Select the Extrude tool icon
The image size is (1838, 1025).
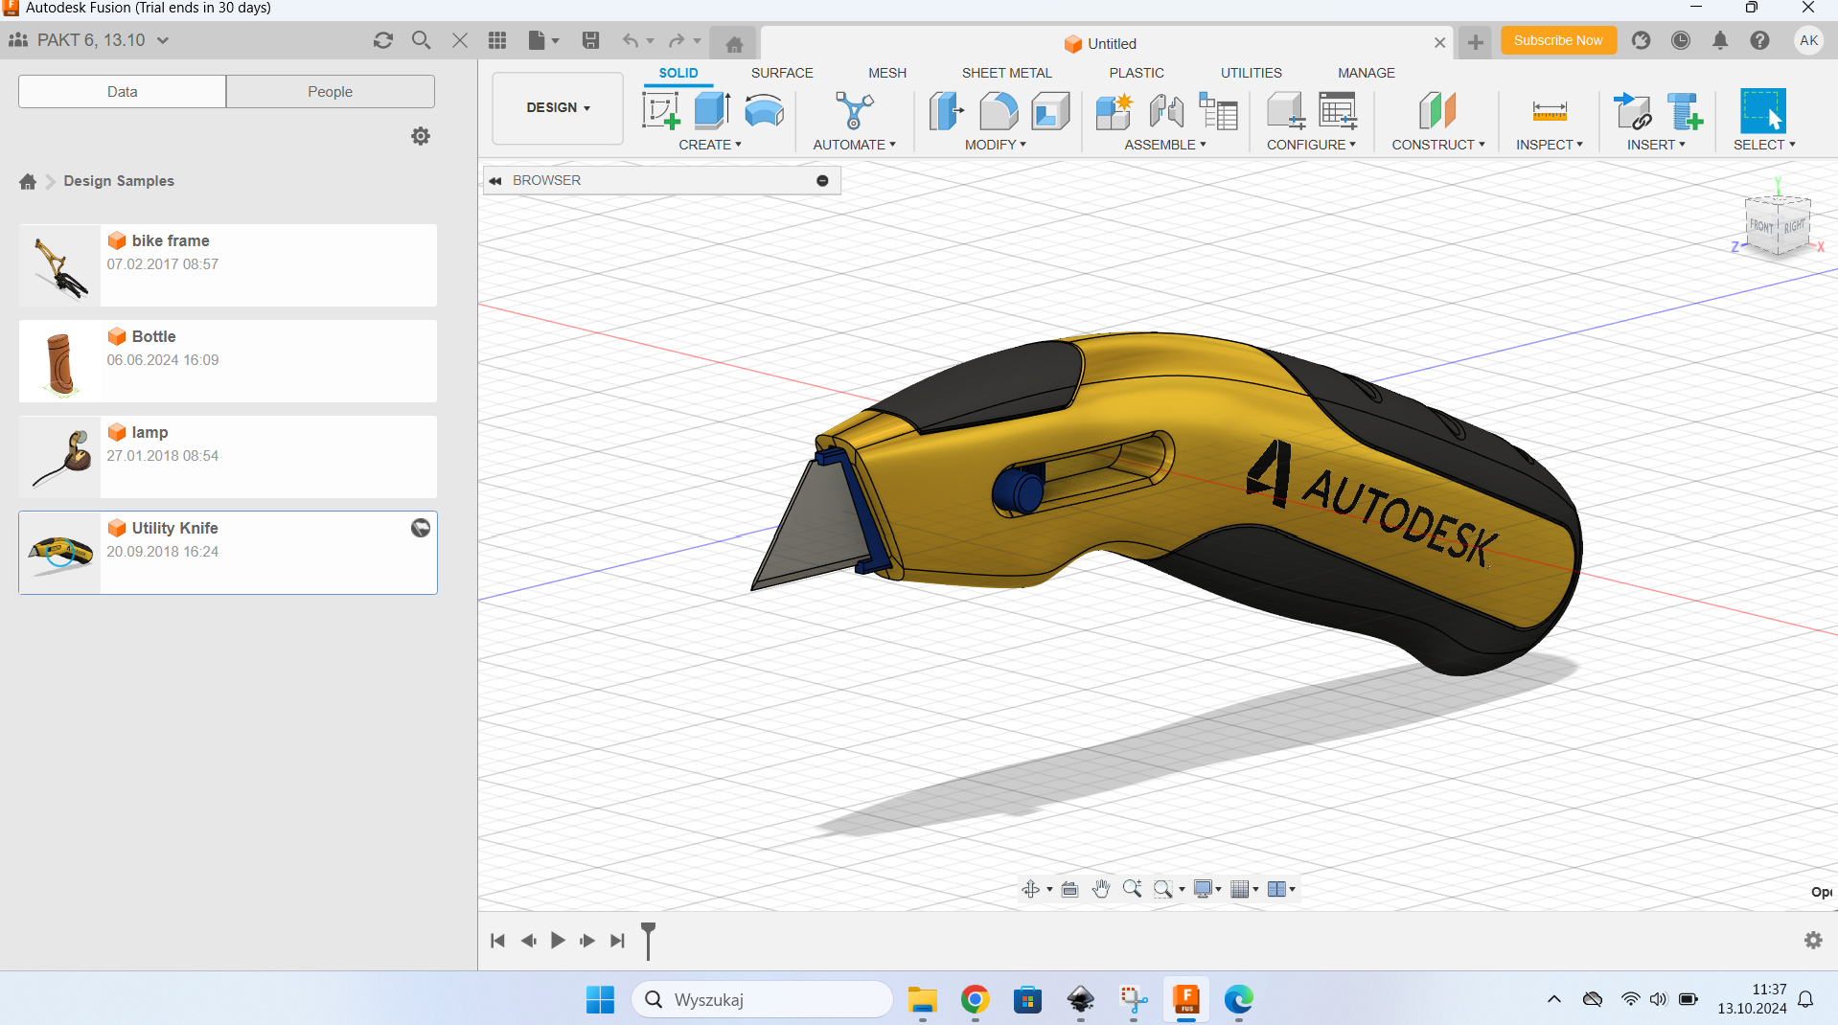[x=712, y=111]
